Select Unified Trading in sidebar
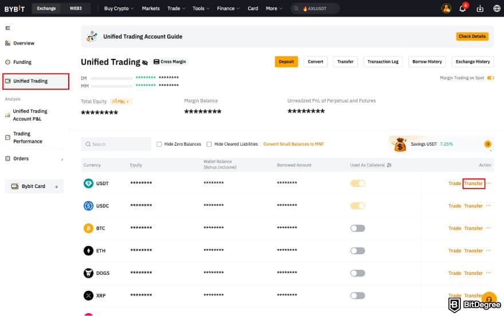Image resolution: width=504 pixels, height=316 pixels. tap(36, 81)
